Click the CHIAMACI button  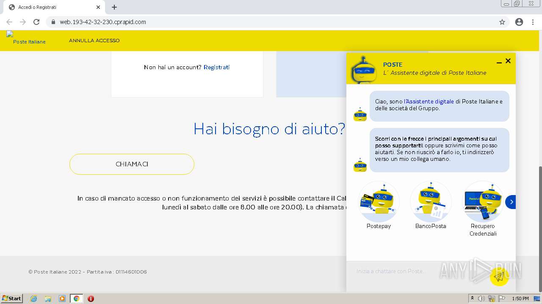pos(132,164)
